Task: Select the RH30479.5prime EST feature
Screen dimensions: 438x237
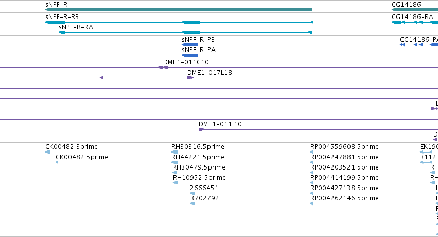Action: pyautogui.click(x=175, y=173)
